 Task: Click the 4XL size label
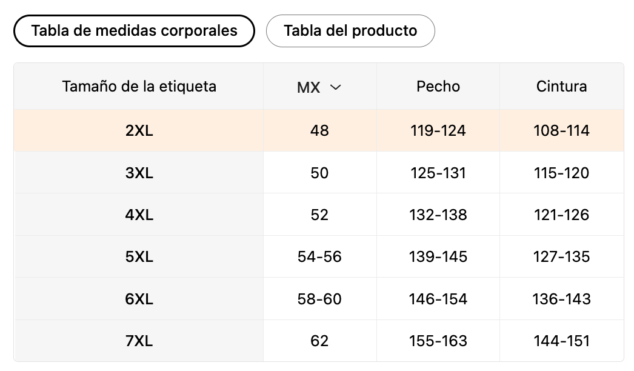139,215
